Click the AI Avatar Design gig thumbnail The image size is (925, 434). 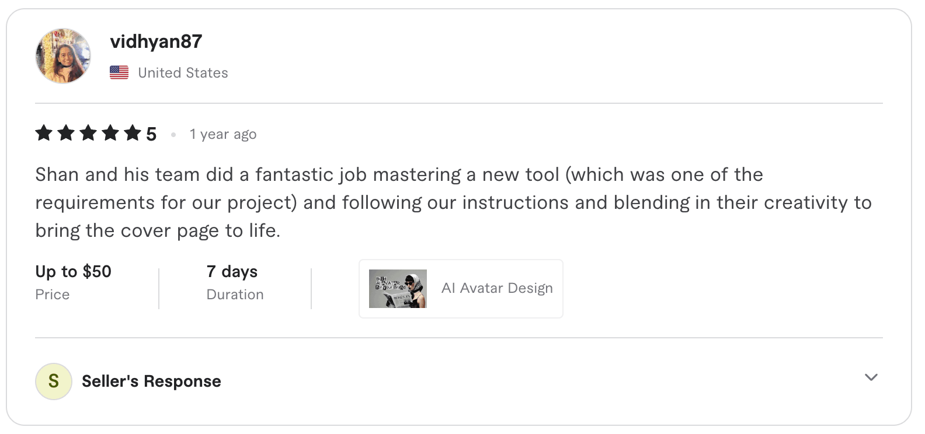click(x=398, y=288)
